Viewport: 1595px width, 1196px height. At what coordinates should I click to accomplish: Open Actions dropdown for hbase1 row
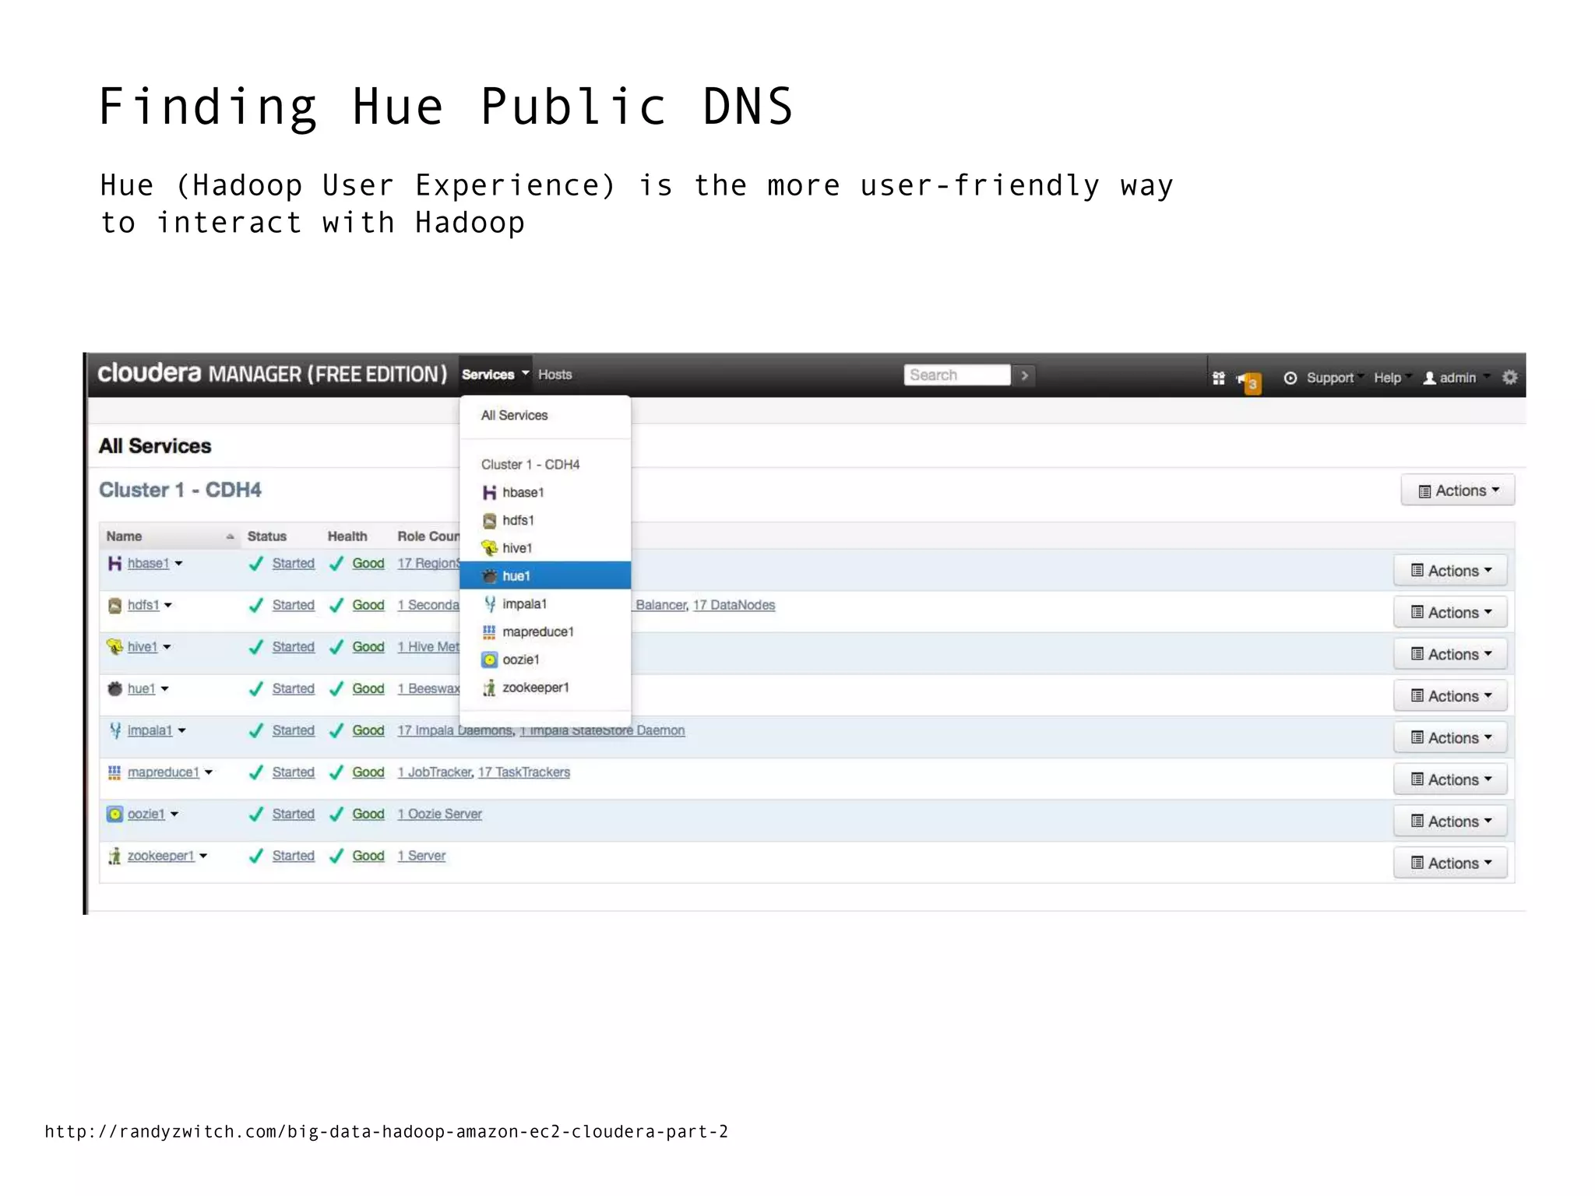(x=1450, y=571)
